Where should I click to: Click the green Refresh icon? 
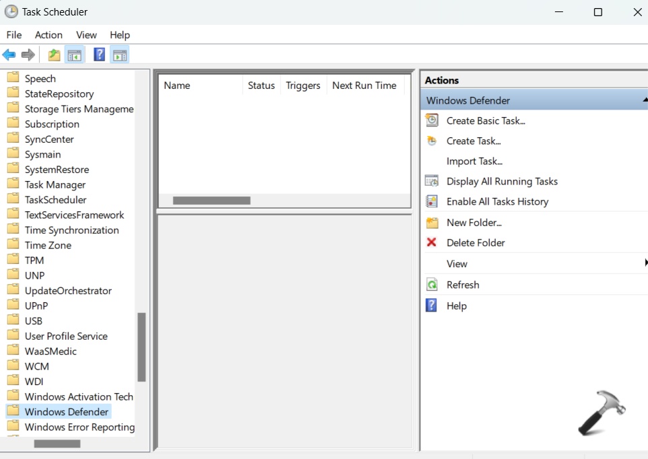pyautogui.click(x=432, y=285)
